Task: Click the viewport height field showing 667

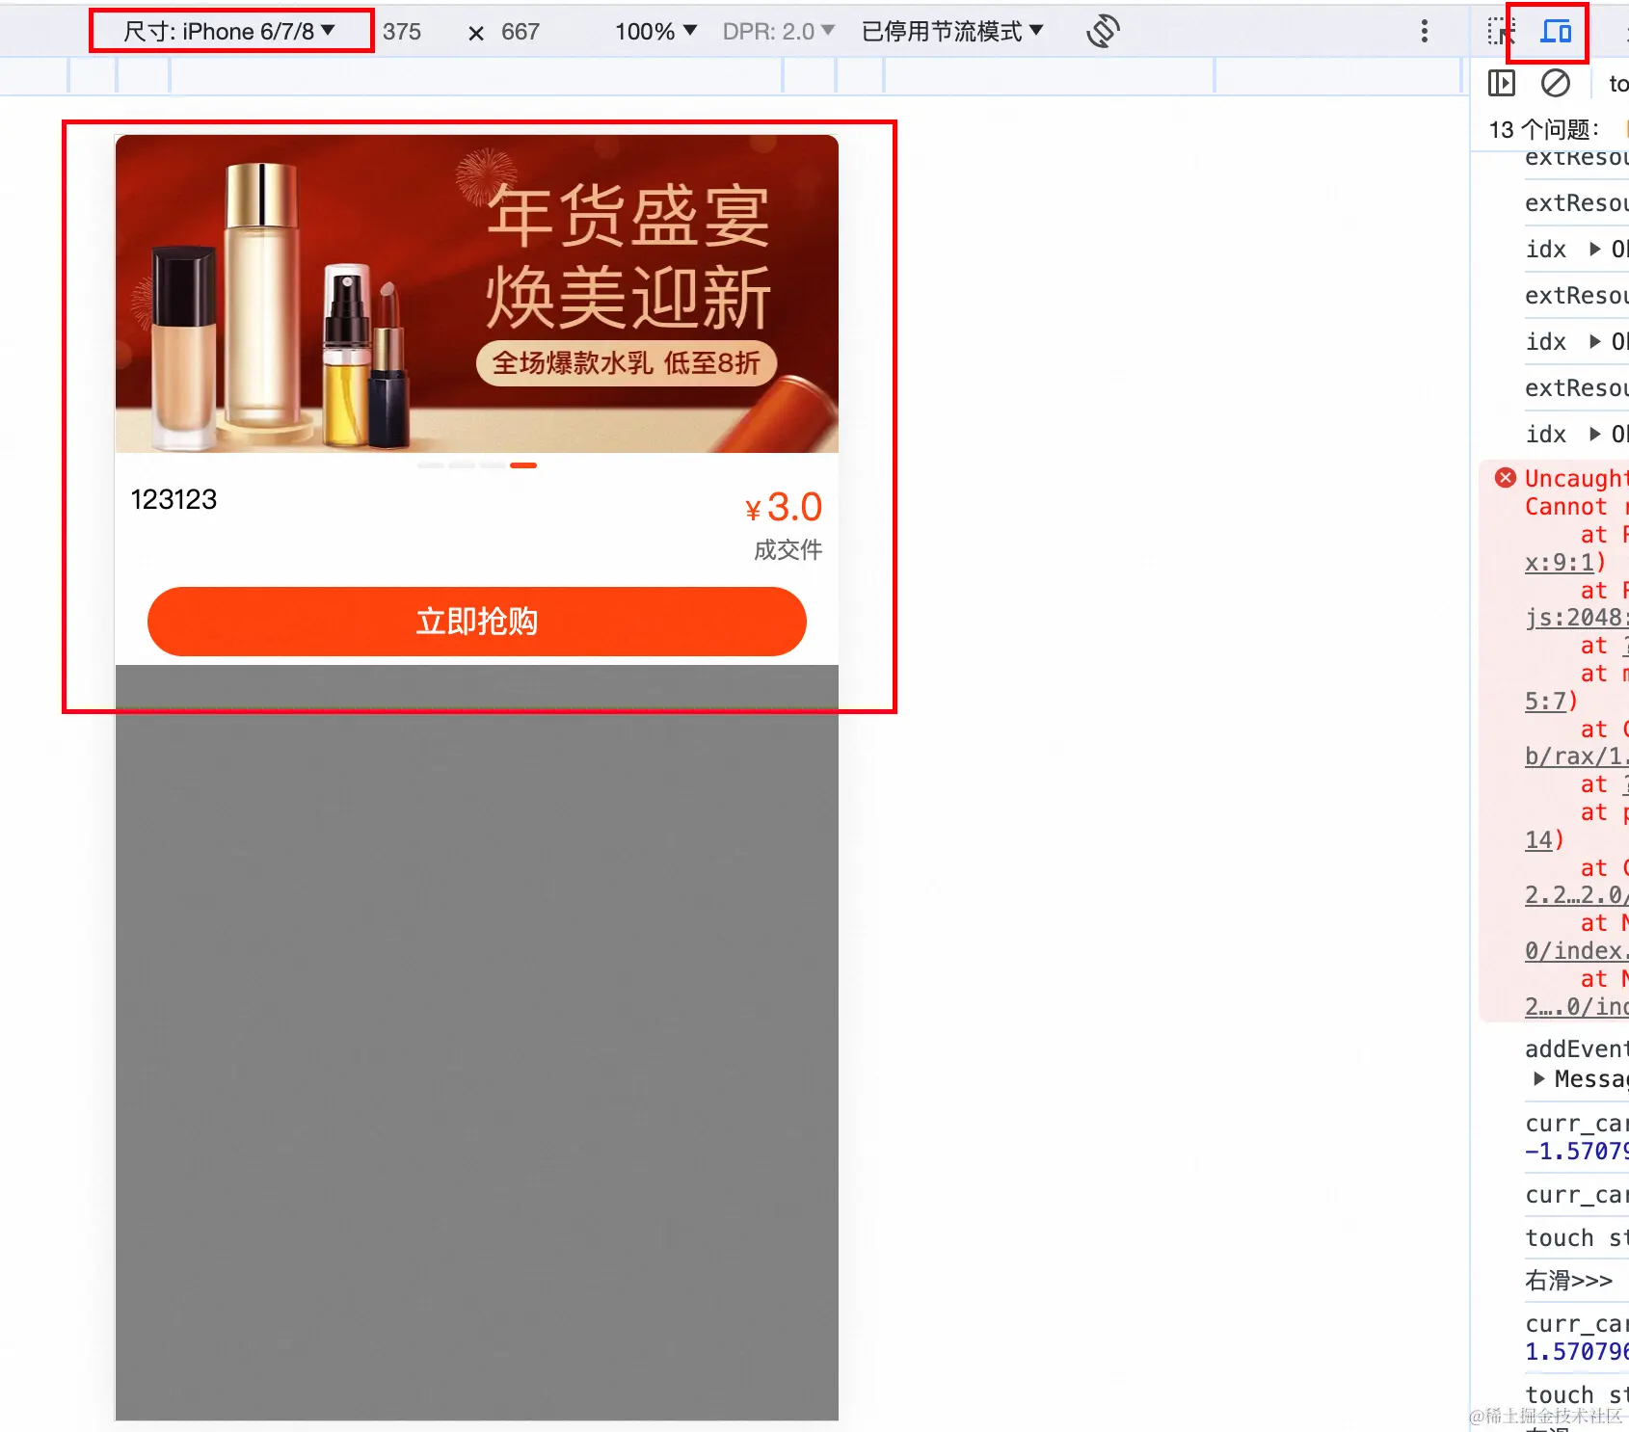Action: (x=521, y=32)
